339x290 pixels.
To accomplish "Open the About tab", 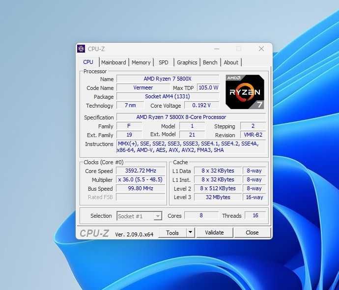I will point(231,62).
